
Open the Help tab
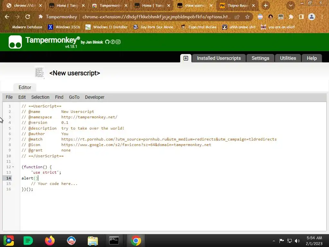pyautogui.click(x=312, y=58)
